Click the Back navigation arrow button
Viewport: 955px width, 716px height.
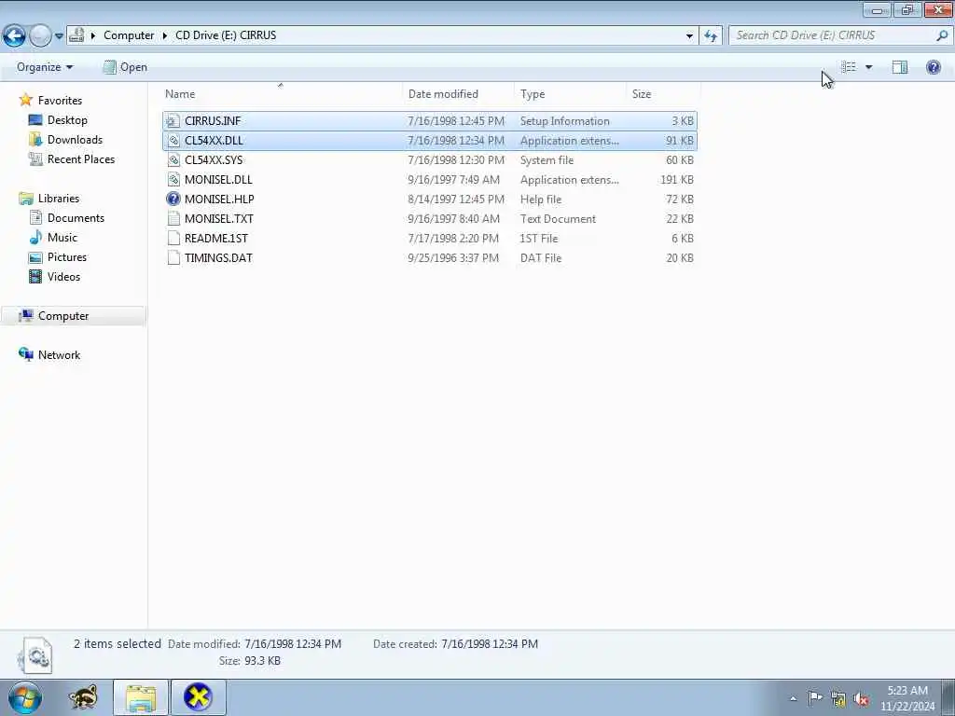pos(14,36)
